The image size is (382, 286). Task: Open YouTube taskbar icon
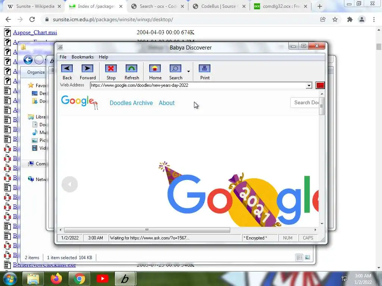pyautogui.click(x=102, y=279)
